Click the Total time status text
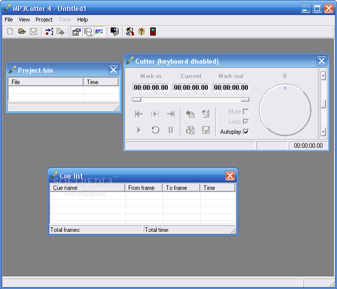 157,230
